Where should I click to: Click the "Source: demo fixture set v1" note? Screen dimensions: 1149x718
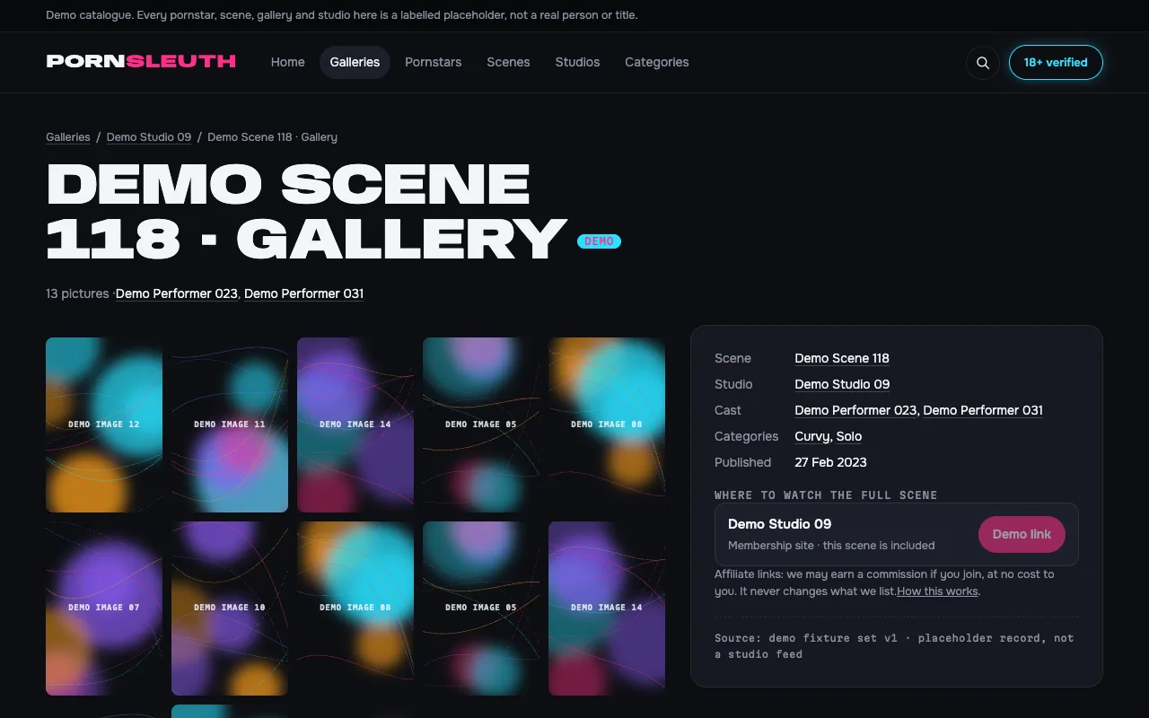coord(894,646)
